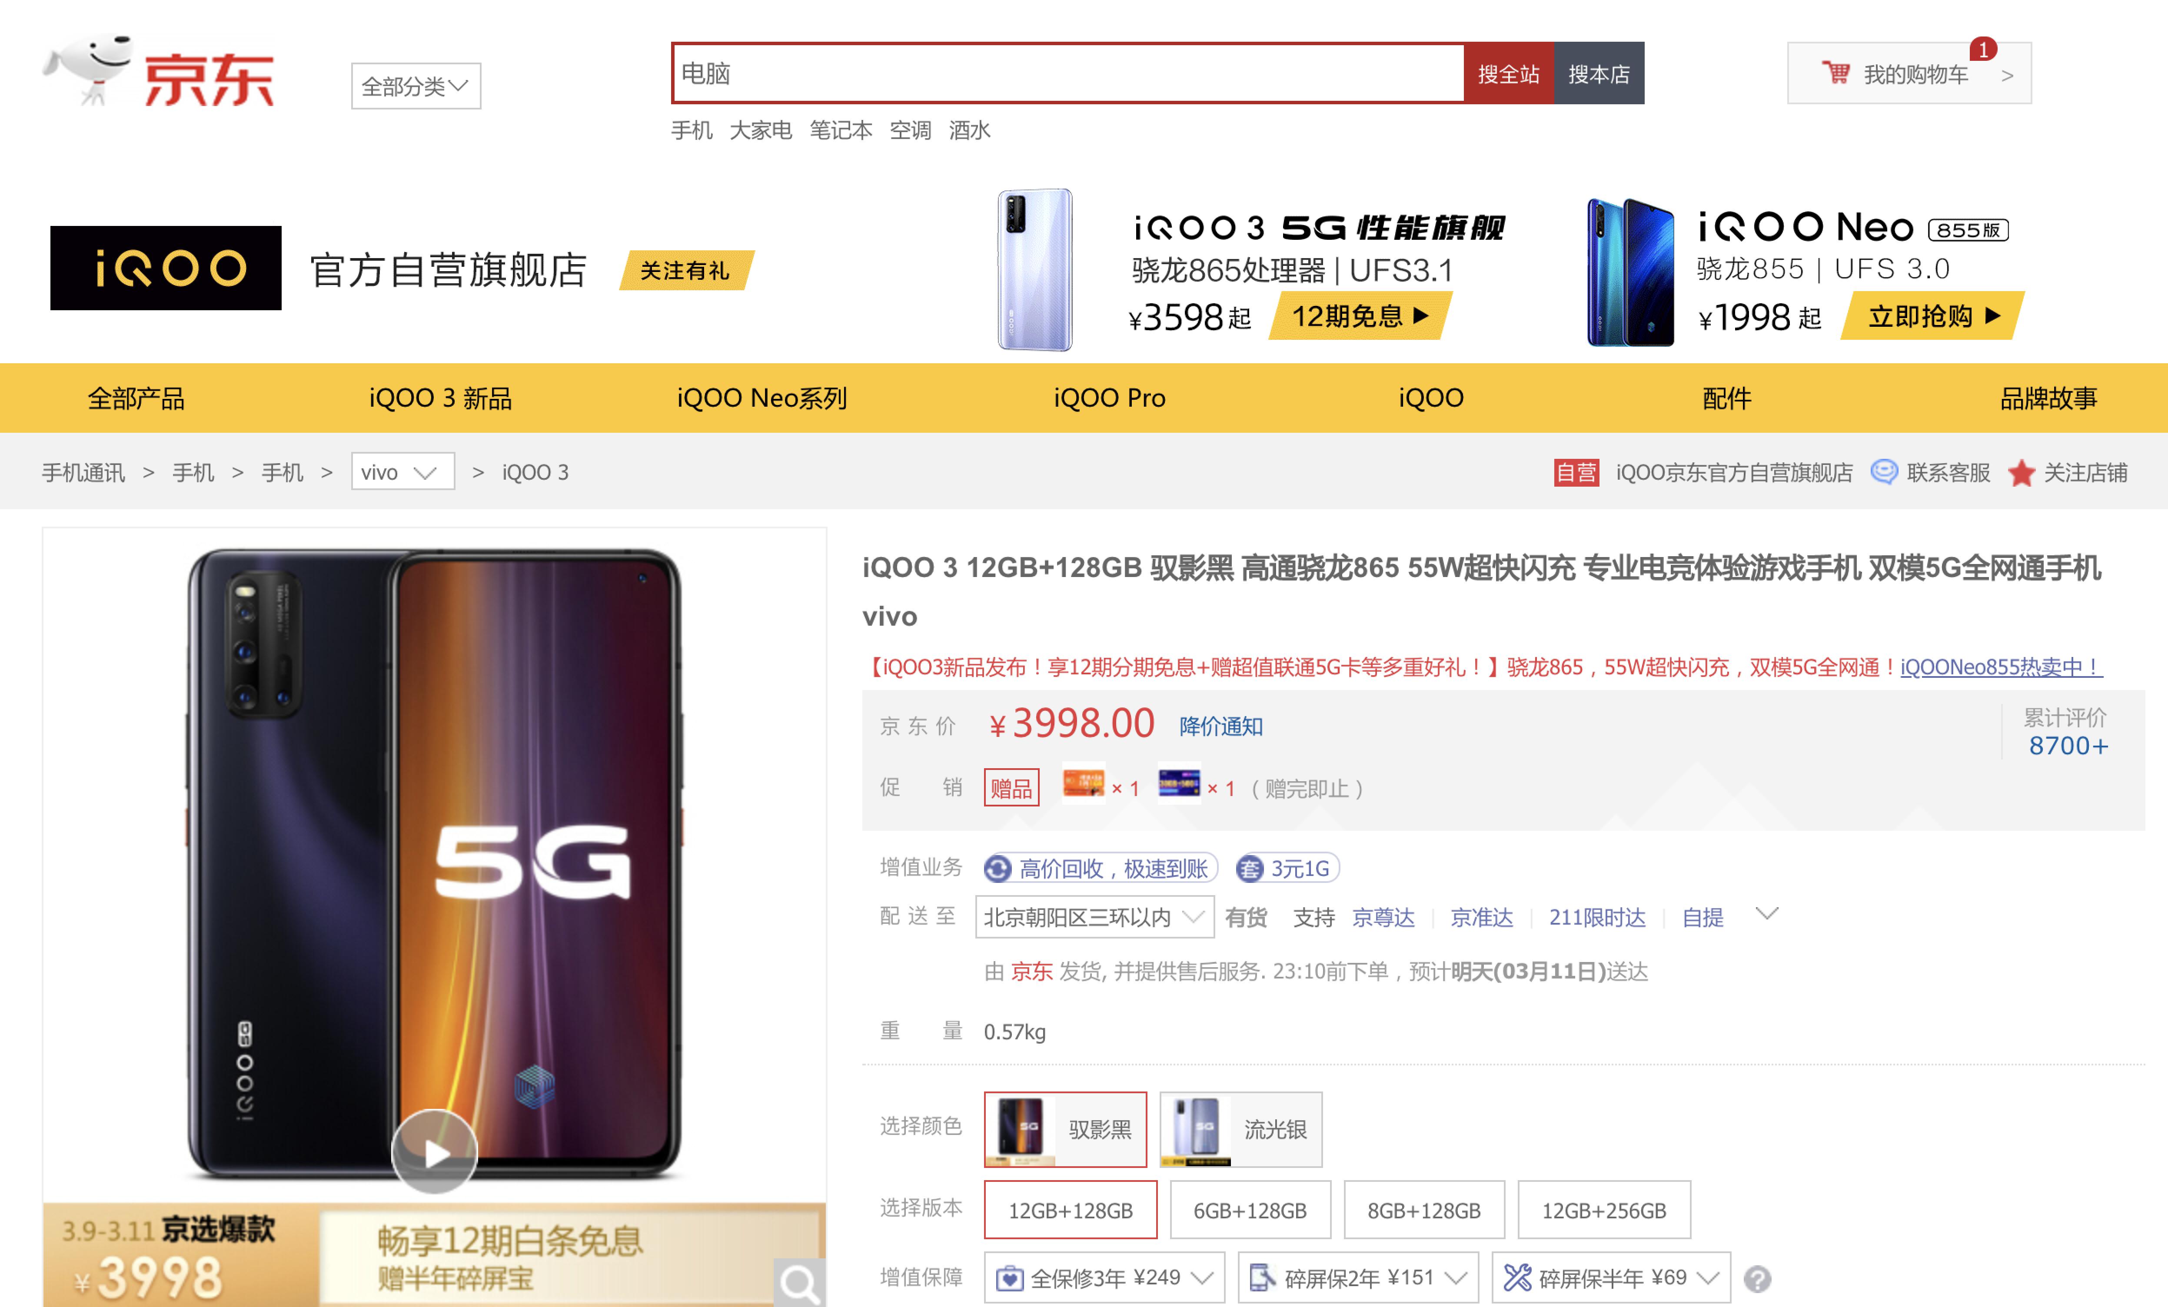Image resolution: width=2168 pixels, height=1307 pixels.
Task: Click the 自营 red tag
Action: point(1576,472)
